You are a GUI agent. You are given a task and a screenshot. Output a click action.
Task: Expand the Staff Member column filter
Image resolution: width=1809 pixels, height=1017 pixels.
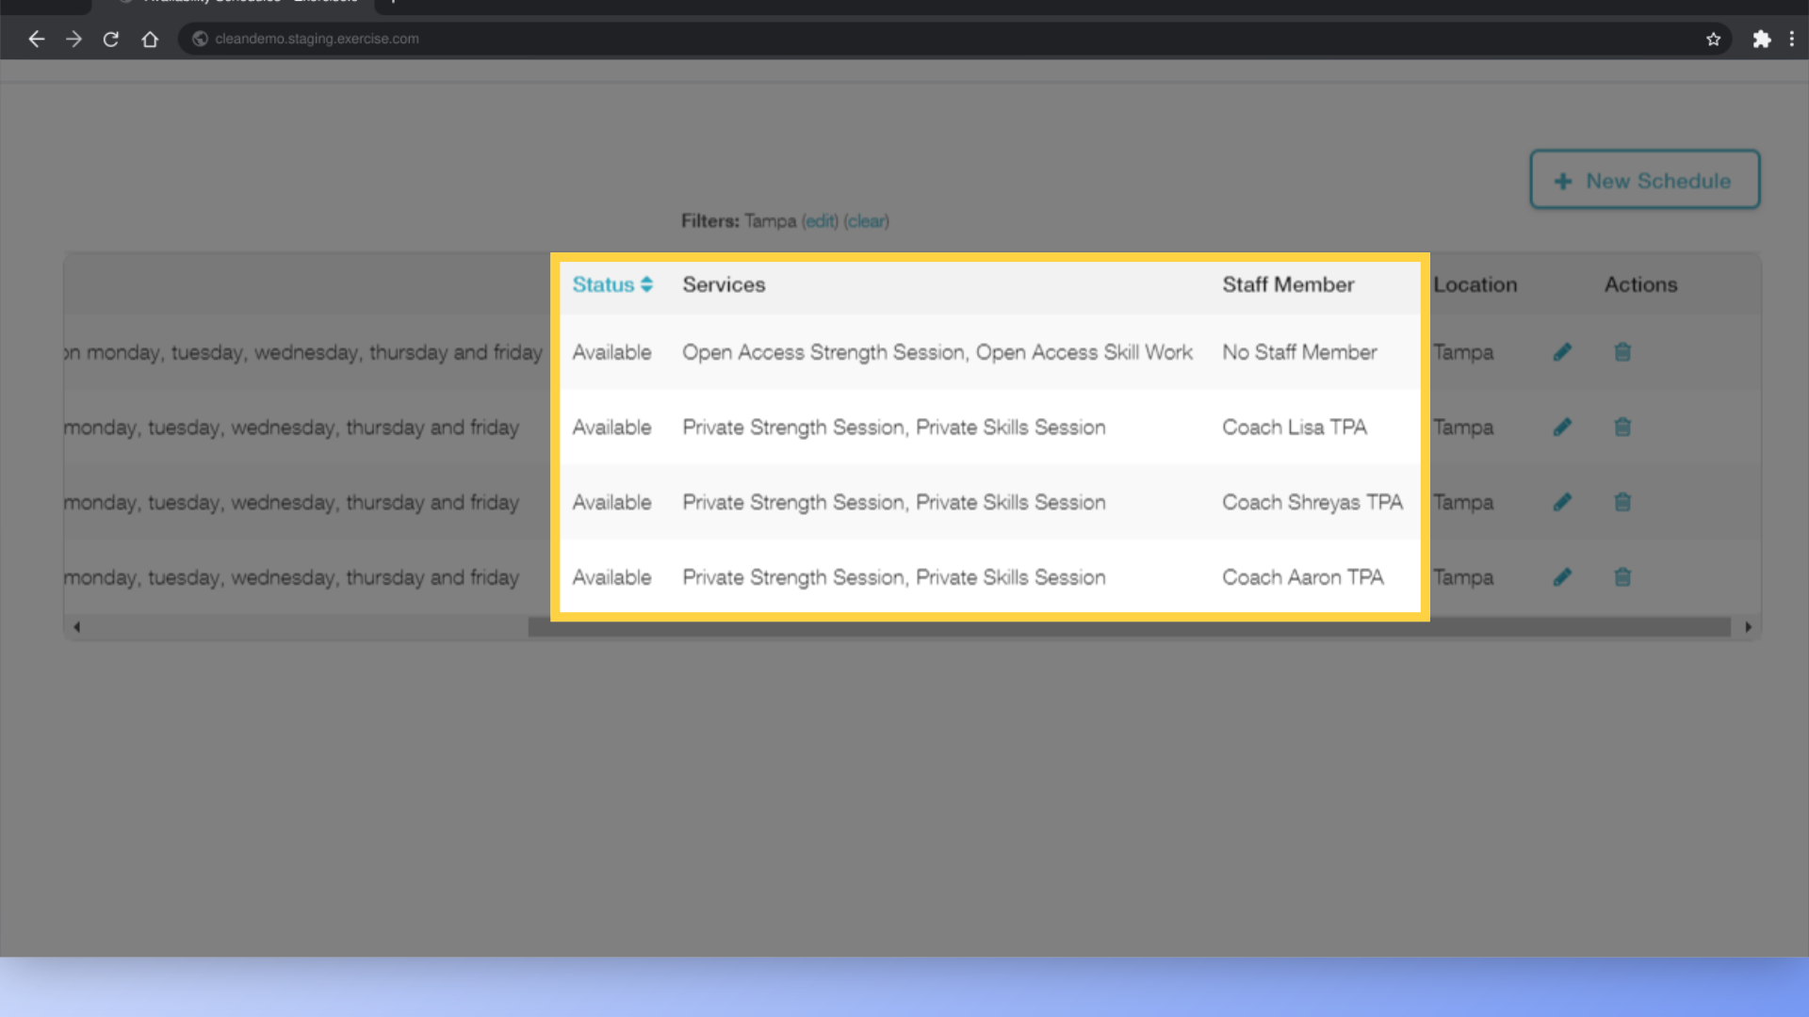(x=1288, y=284)
